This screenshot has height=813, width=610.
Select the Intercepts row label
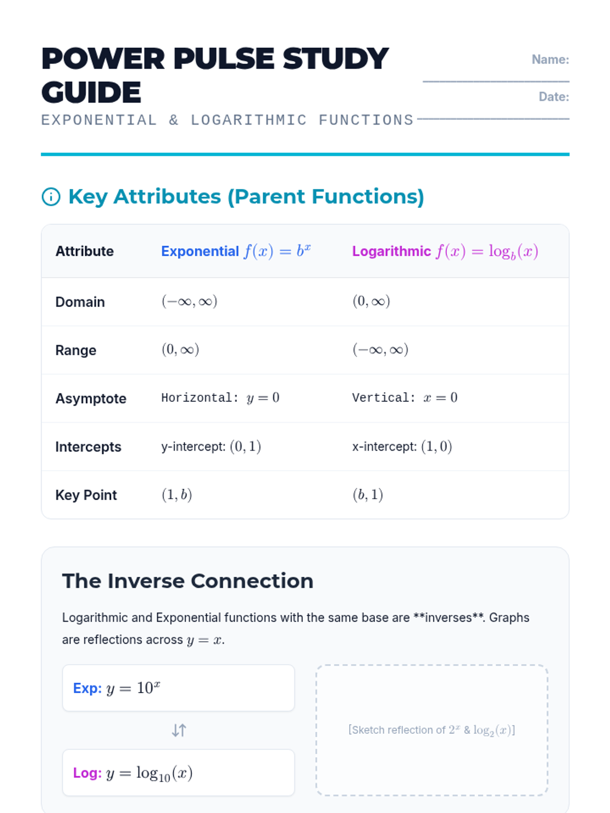click(x=88, y=447)
